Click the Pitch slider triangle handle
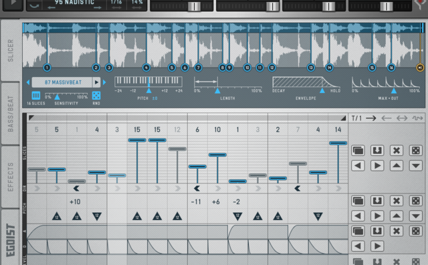 [148, 91]
